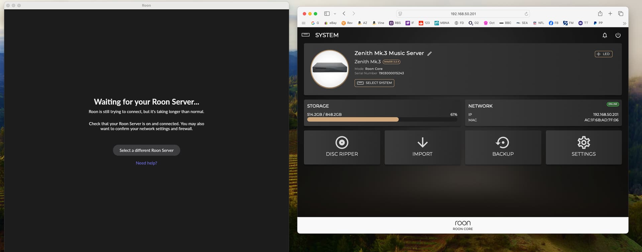Open the Vine bookmark
The image size is (642, 252).
point(378,23)
